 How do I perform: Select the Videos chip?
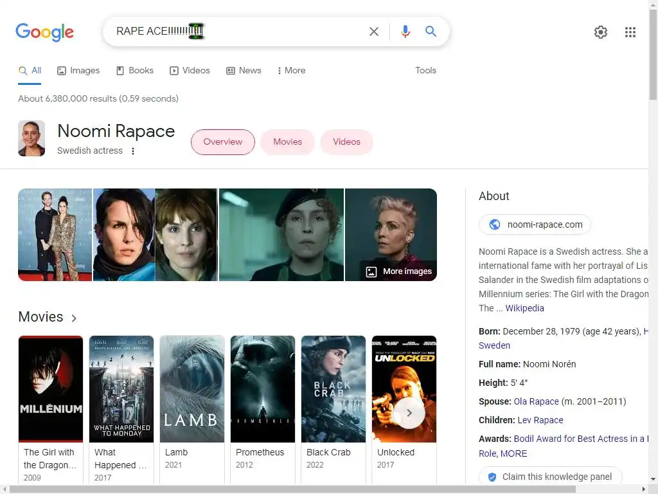pyautogui.click(x=346, y=142)
